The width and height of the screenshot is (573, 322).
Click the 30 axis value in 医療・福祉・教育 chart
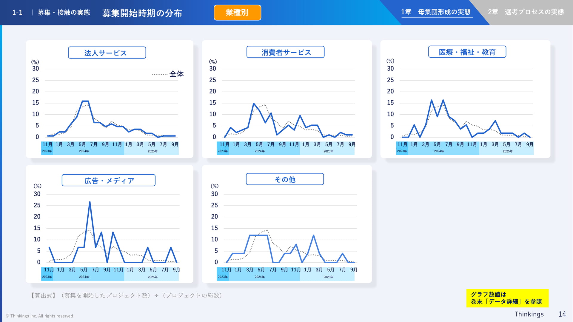(x=390, y=69)
